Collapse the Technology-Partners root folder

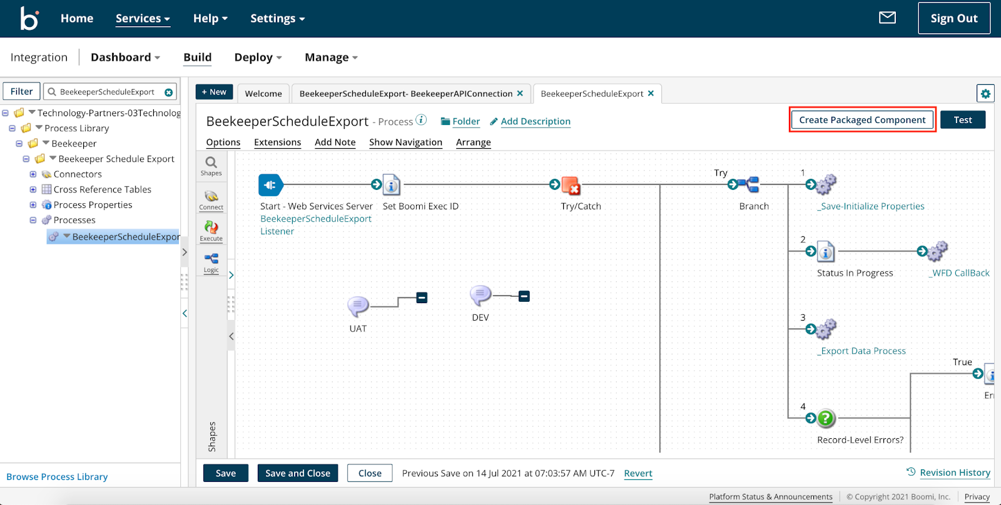(5, 113)
